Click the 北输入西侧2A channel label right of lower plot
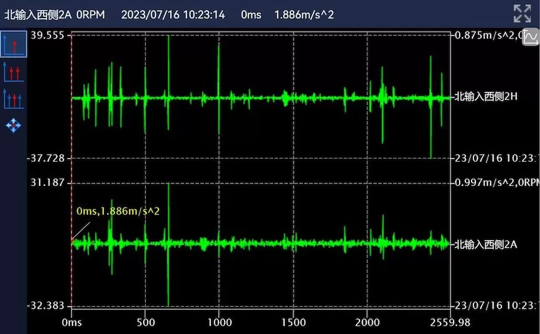The width and height of the screenshot is (540, 334). coord(486,244)
